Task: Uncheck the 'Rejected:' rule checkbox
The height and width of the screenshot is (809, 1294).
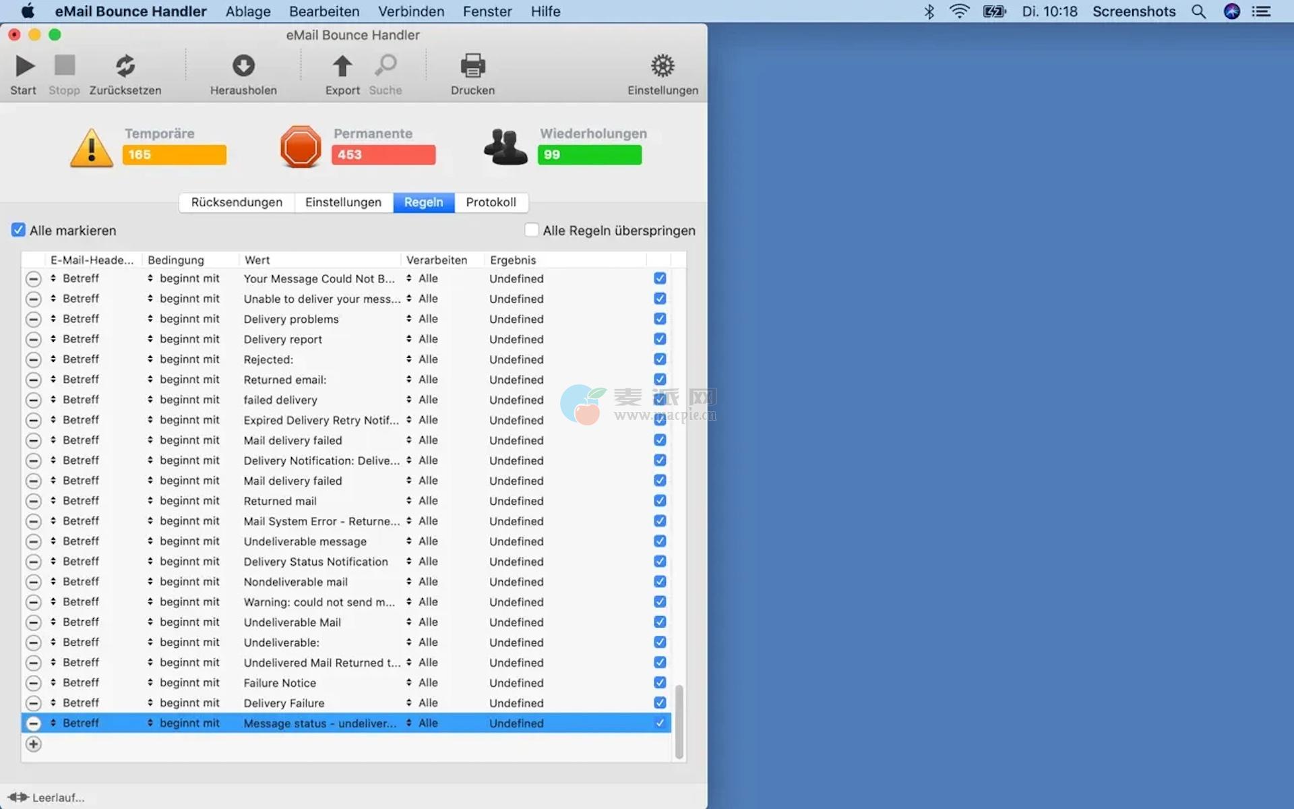Action: tap(660, 359)
